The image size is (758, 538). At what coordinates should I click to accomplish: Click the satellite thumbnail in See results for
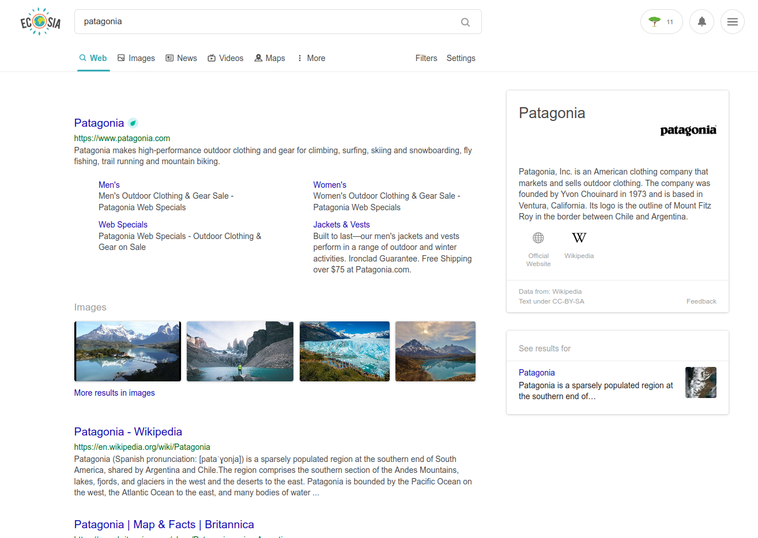coord(701,382)
